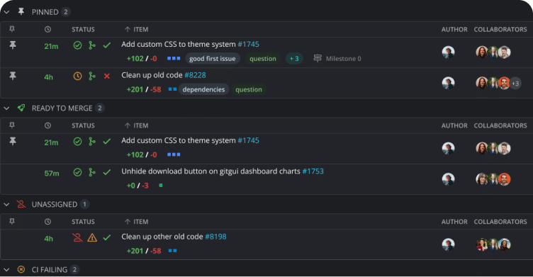Image resolution: width=533 pixels, height=277 pixels.
Task: Show +3 more collaborators on #8228 row
Action: pos(515,84)
